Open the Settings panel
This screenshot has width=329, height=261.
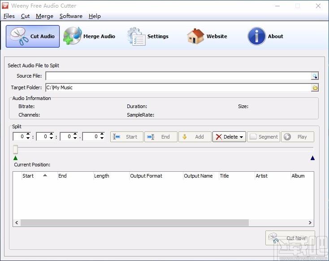point(148,36)
